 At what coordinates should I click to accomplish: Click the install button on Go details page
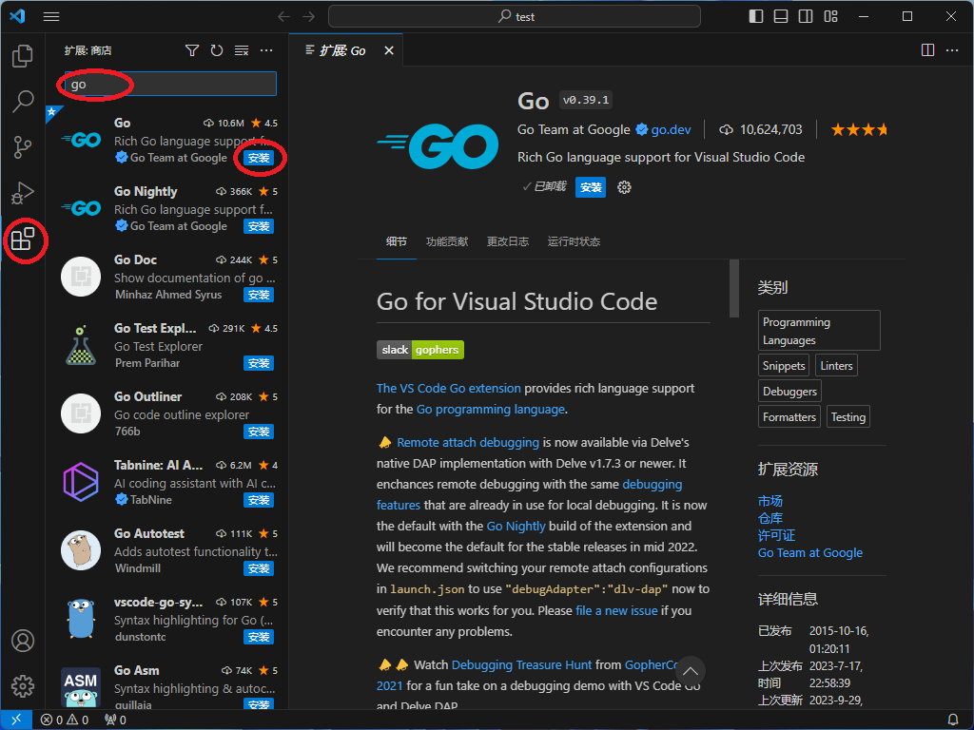pyautogui.click(x=591, y=187)
